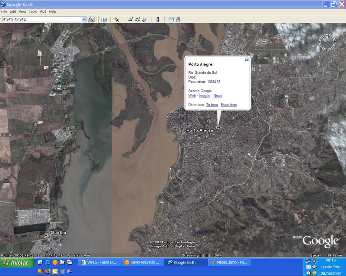Click the 'From here' directions link
The width and height of the screenshot is (346, 276).
click(x=229, y=105)
